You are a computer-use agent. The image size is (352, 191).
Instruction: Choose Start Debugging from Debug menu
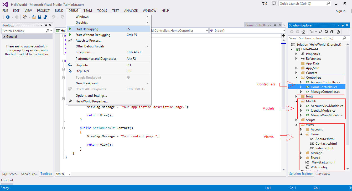tap(109, 29)
